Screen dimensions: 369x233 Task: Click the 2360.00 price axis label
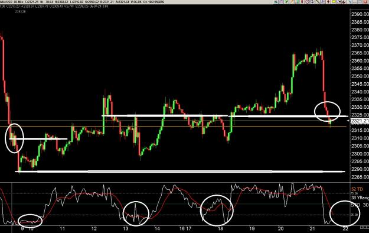pyautogui.click(x=360, y=60)
